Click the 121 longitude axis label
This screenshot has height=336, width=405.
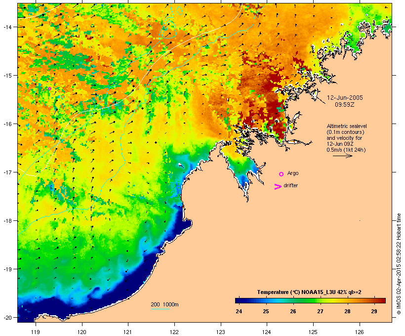tap(128, 332)
